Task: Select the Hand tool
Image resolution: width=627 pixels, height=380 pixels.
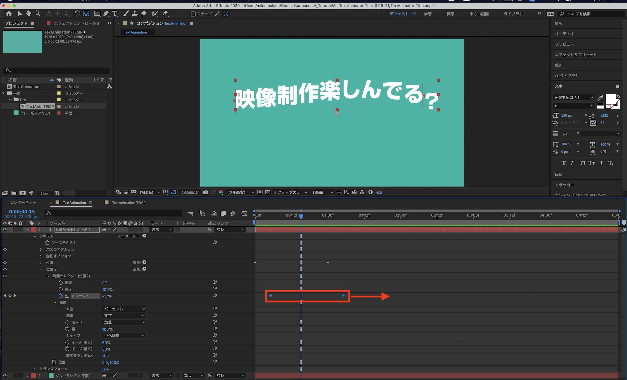Action: (29, 13)
